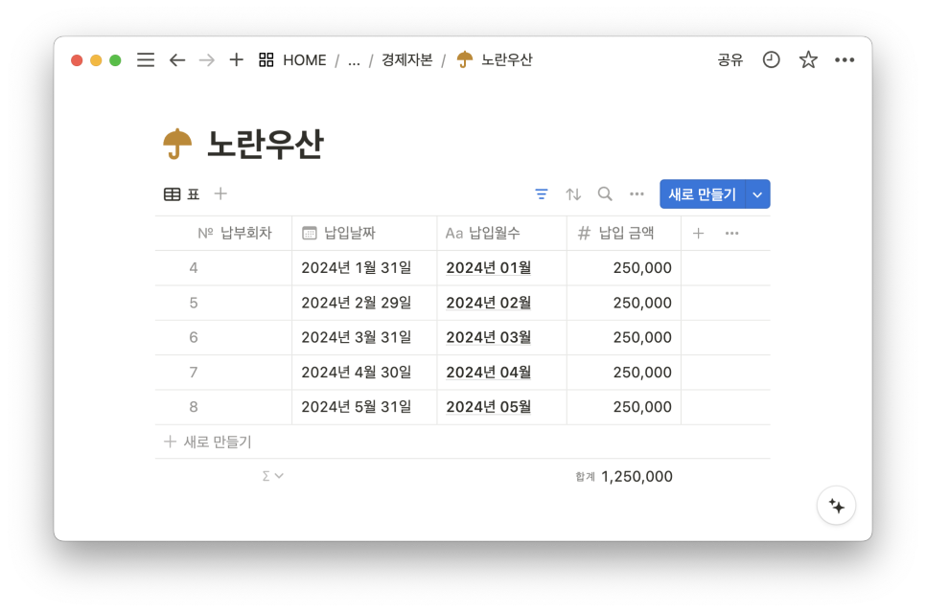This screenshot has width=926, height=612.
Task: Search the database with magnifier icon
Action: (605, 194)
